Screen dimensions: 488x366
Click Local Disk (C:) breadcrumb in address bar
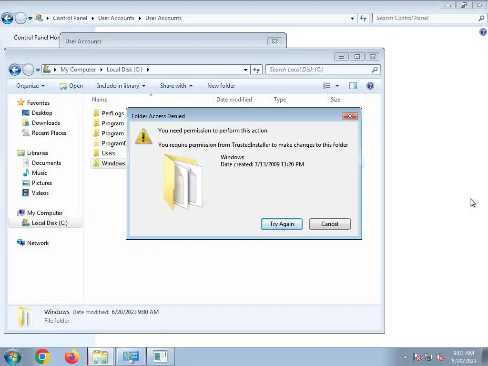pos(124,70)
